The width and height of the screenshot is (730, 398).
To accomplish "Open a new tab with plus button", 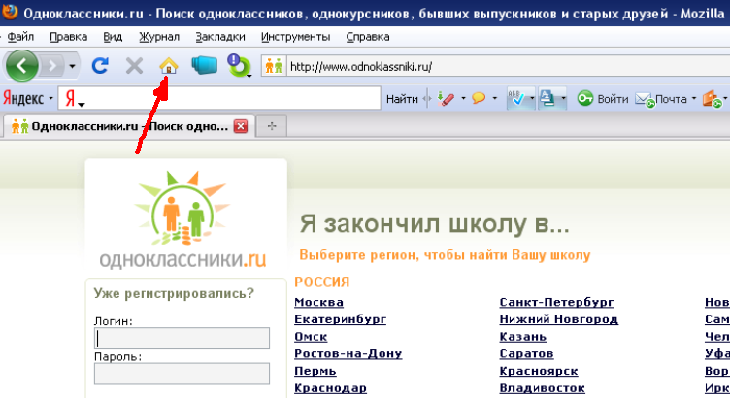I will point(272,125).
